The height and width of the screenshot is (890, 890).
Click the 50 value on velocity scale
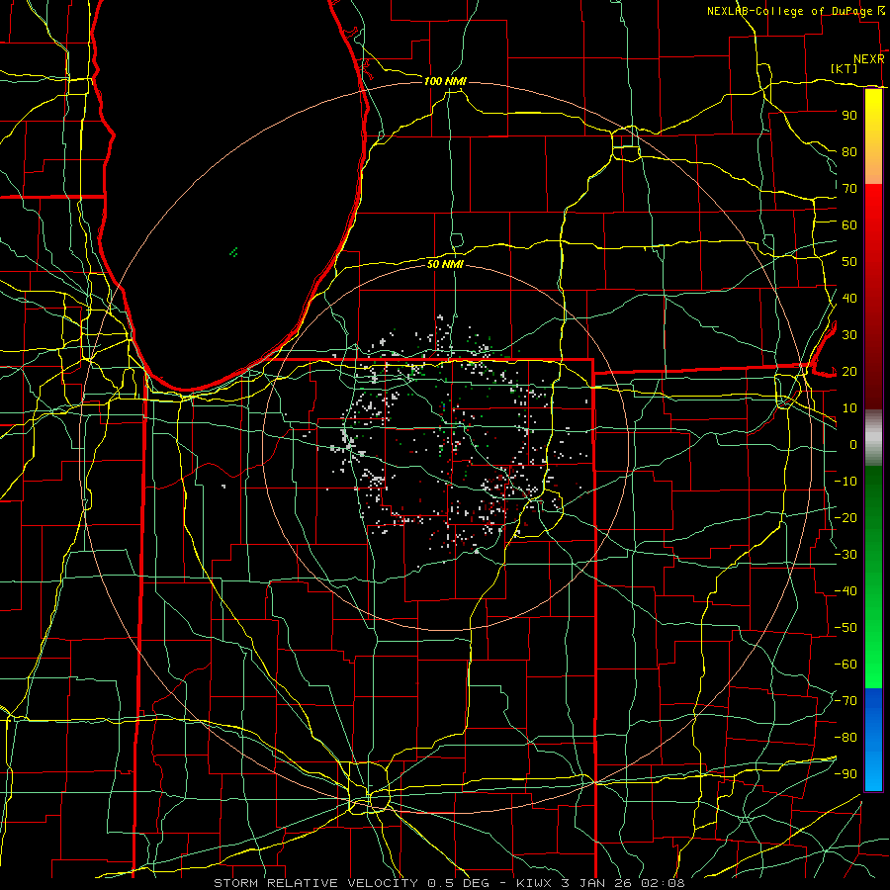849,262
